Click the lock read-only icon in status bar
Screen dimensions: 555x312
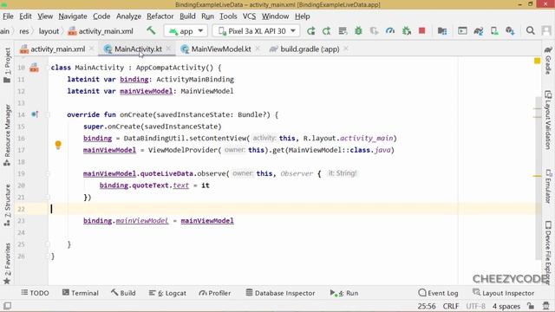[x=530, y=306]
